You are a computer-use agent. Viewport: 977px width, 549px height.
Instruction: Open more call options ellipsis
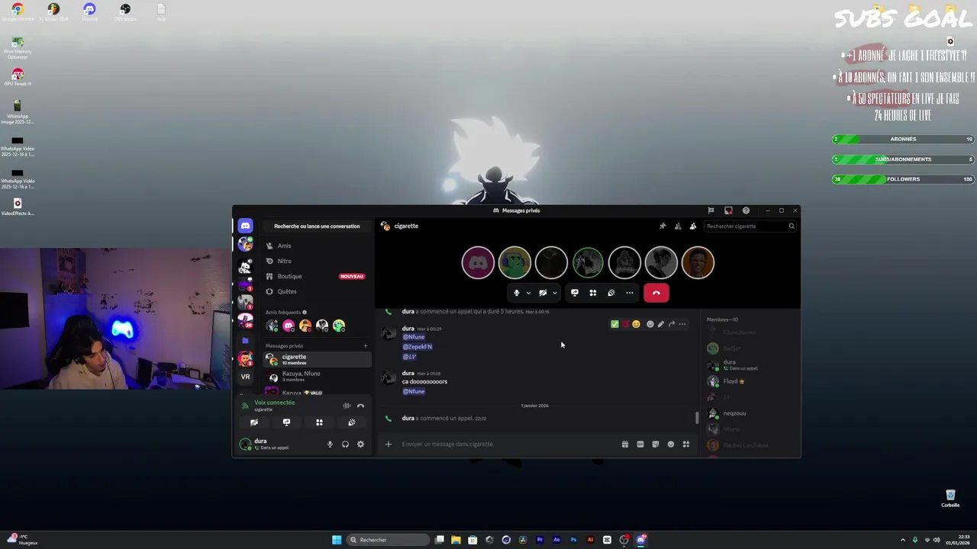pos(630,293)
